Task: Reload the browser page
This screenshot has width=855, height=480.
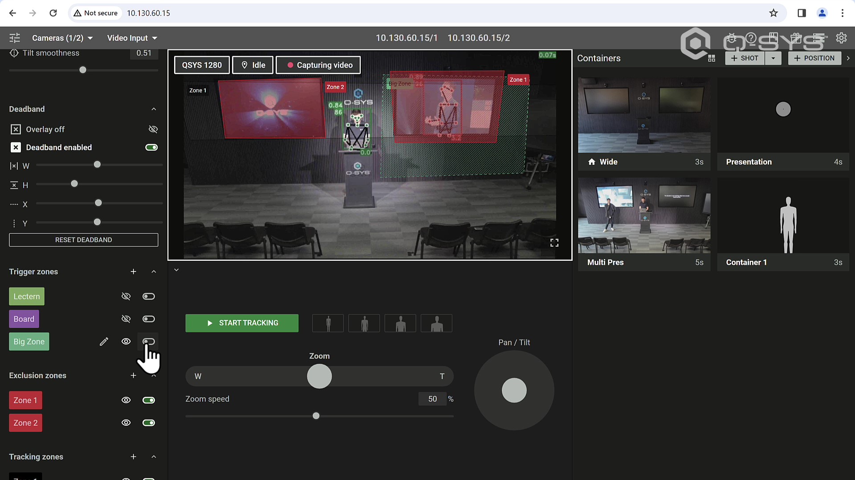Action: click(x=53, y=13)
